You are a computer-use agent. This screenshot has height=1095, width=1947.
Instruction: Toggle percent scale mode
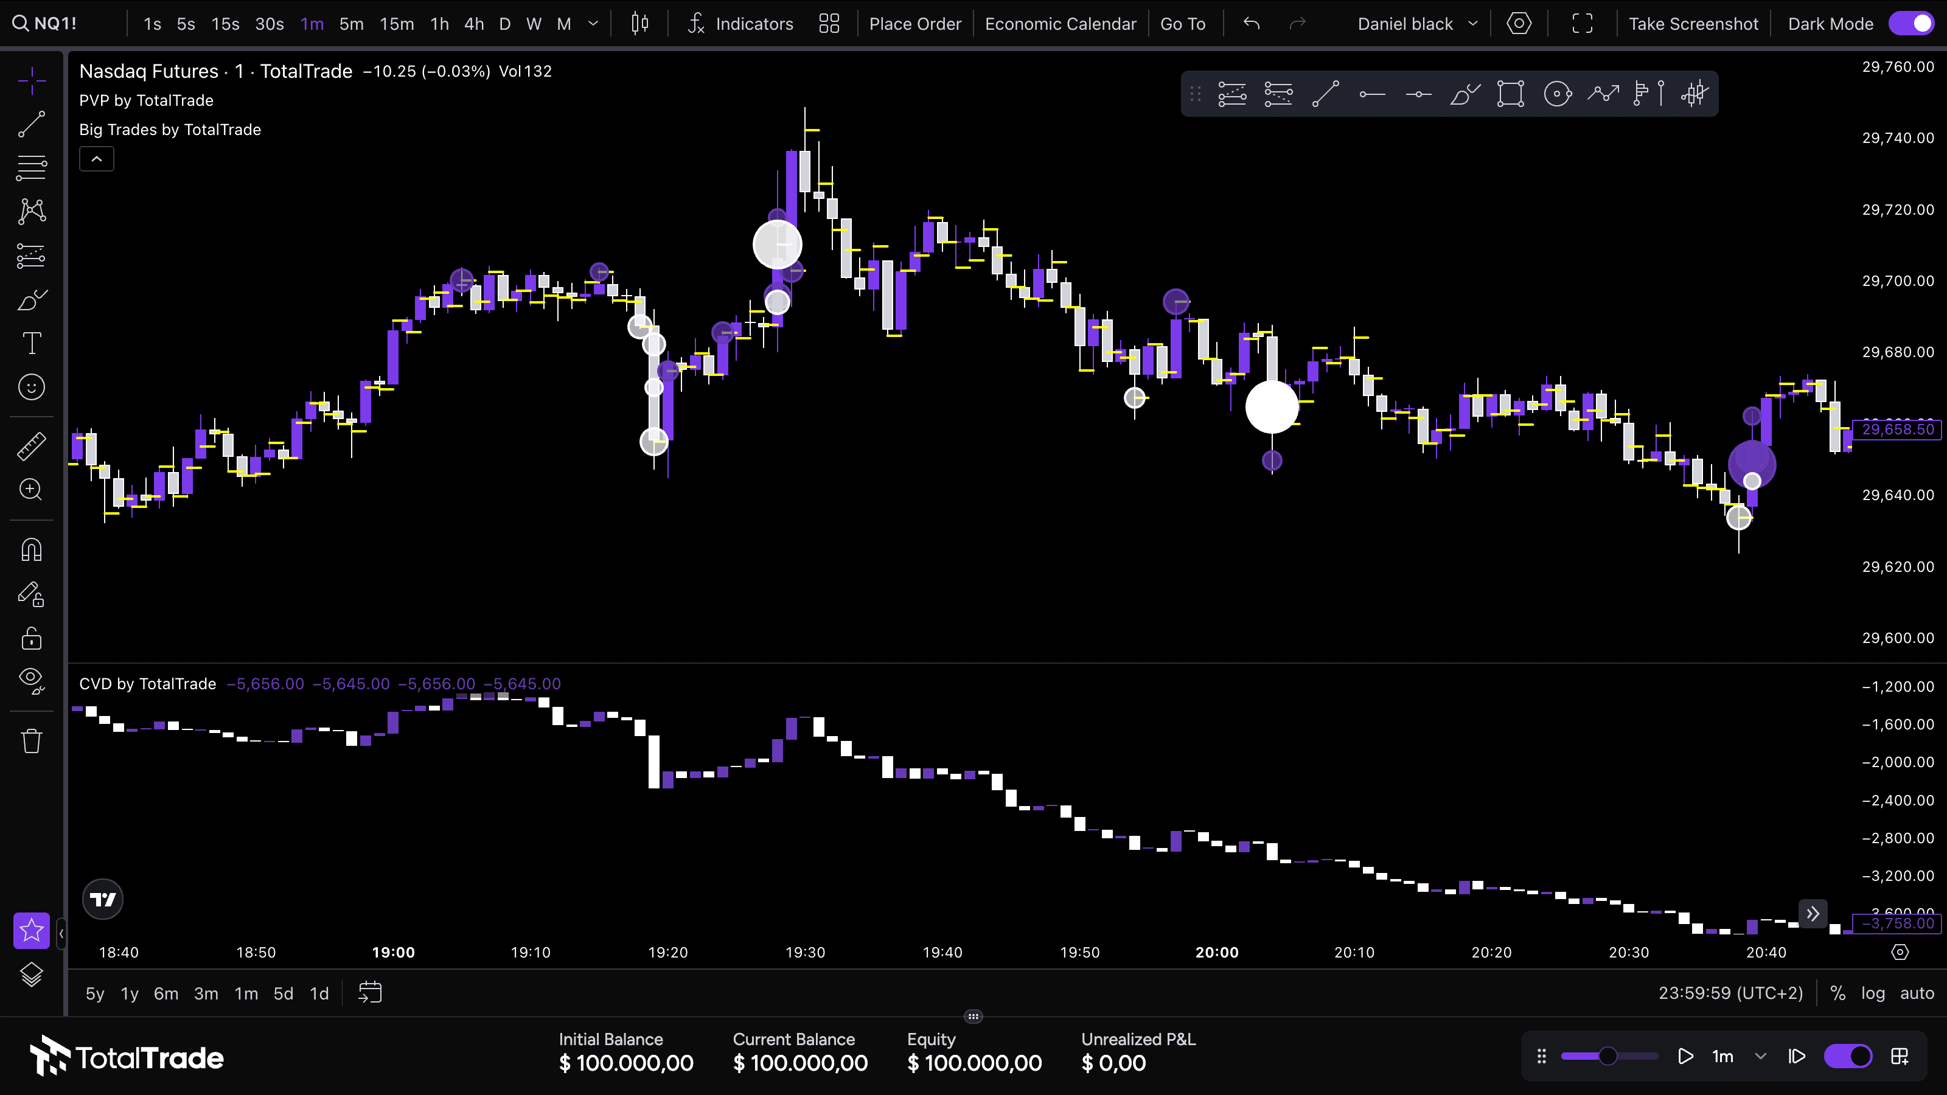[1837, 993]
